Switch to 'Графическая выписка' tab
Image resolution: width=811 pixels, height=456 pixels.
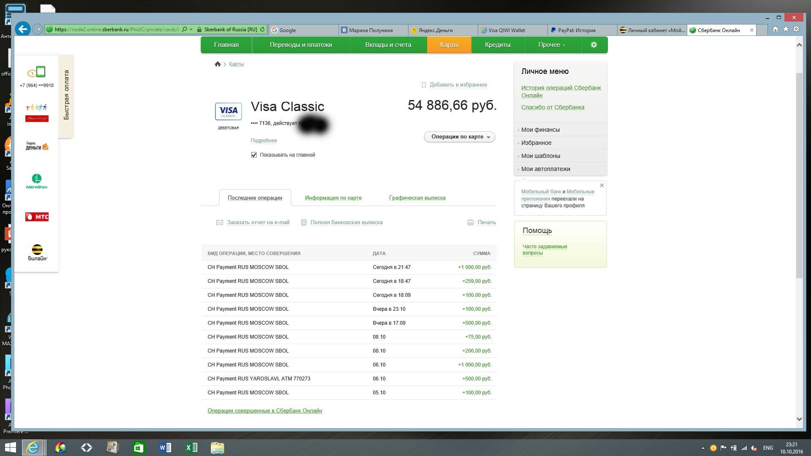[417, 198]
